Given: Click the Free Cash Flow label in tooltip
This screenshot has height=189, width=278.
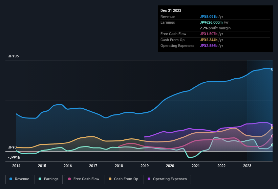Looking at the screenshot, I should pos(173,34).
